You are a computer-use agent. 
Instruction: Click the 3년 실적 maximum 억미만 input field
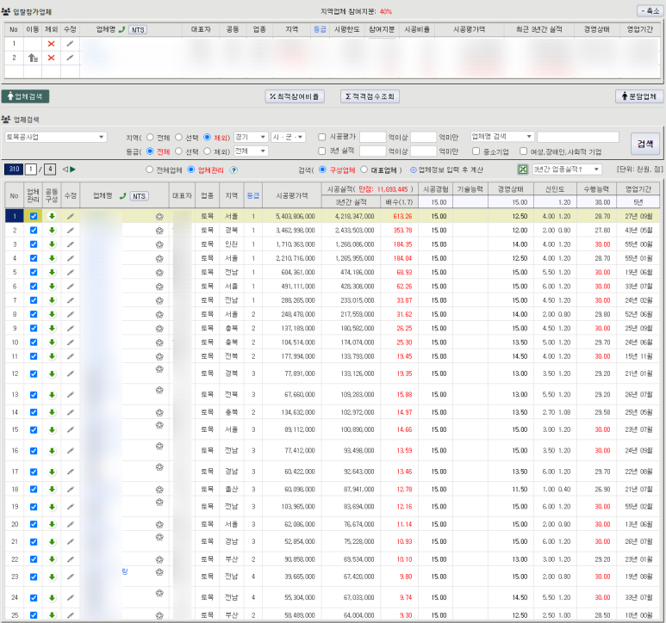424,151
